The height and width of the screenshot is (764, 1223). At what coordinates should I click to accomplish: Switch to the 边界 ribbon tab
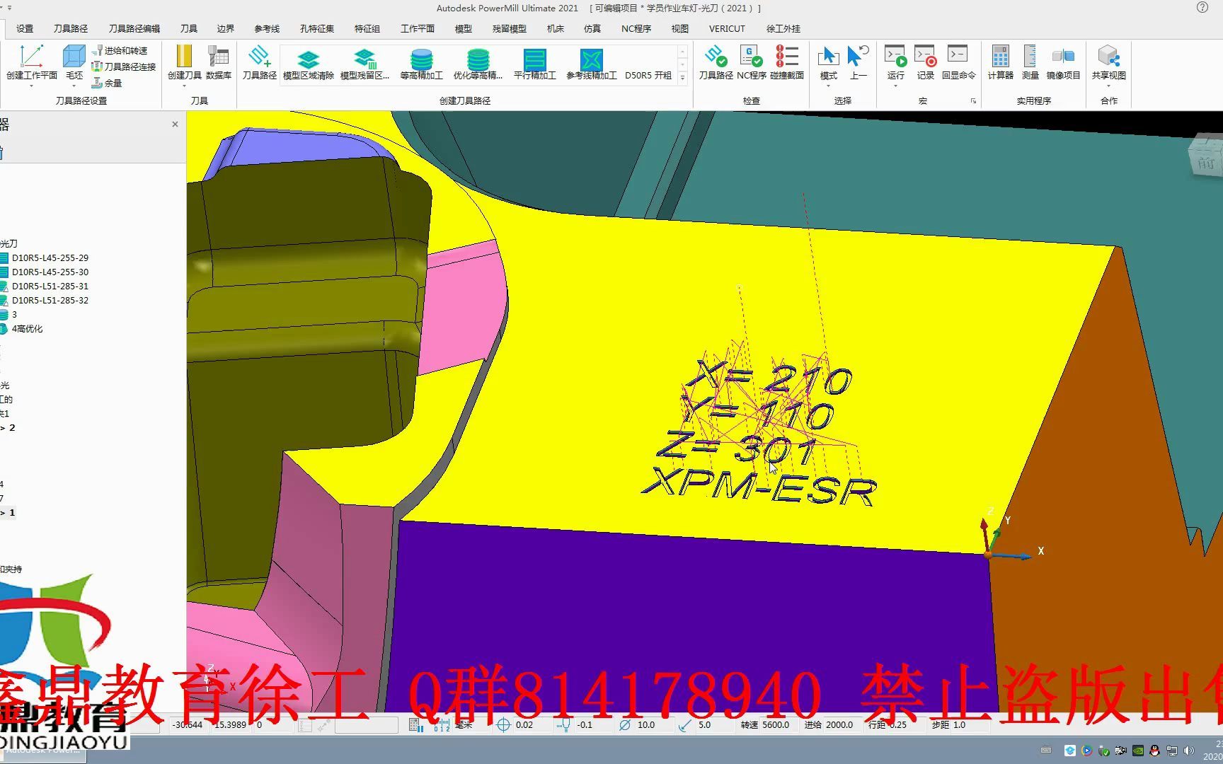click(x=225, y=28)
